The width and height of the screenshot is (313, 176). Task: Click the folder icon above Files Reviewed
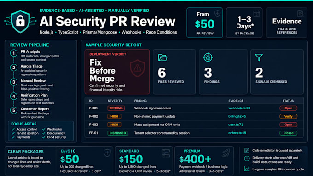(162, 57)
